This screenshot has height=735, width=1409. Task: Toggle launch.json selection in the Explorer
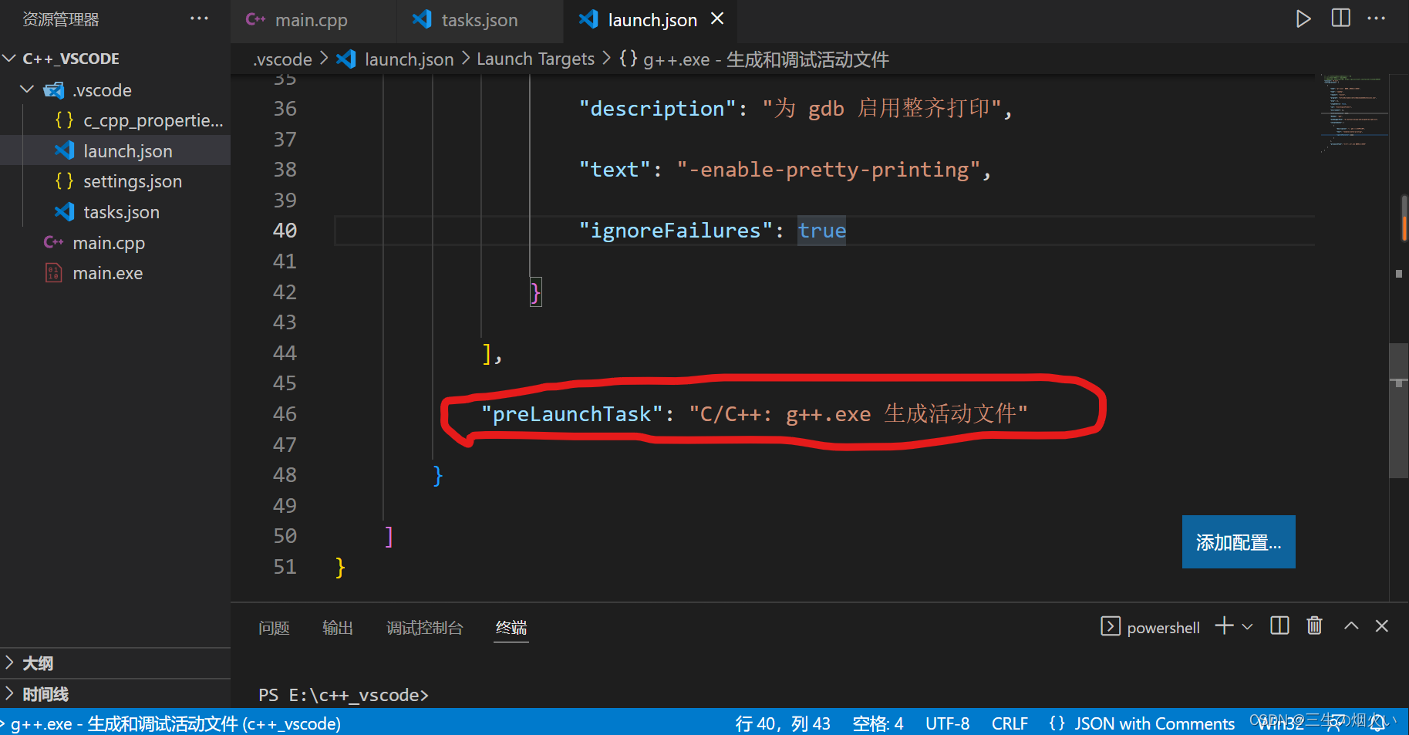pos(127,150)
